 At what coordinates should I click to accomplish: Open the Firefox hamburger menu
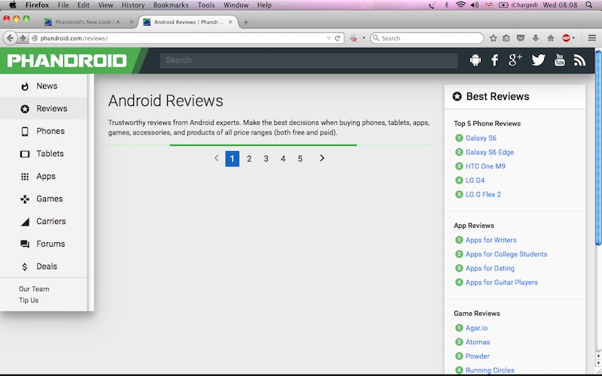592,38
